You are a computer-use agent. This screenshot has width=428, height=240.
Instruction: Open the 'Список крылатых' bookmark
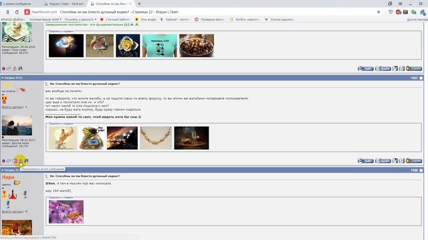tap(280, 19)
